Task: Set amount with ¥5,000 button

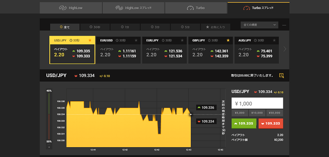Action: click(x=240, y=113)
